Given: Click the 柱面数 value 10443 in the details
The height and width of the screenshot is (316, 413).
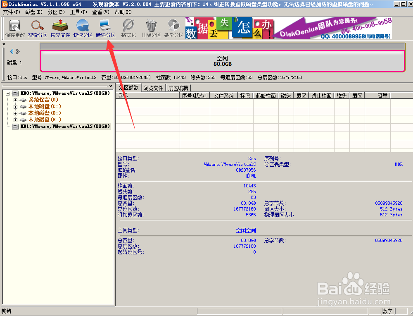Looking at the screenshot, I should click(249, 186).
